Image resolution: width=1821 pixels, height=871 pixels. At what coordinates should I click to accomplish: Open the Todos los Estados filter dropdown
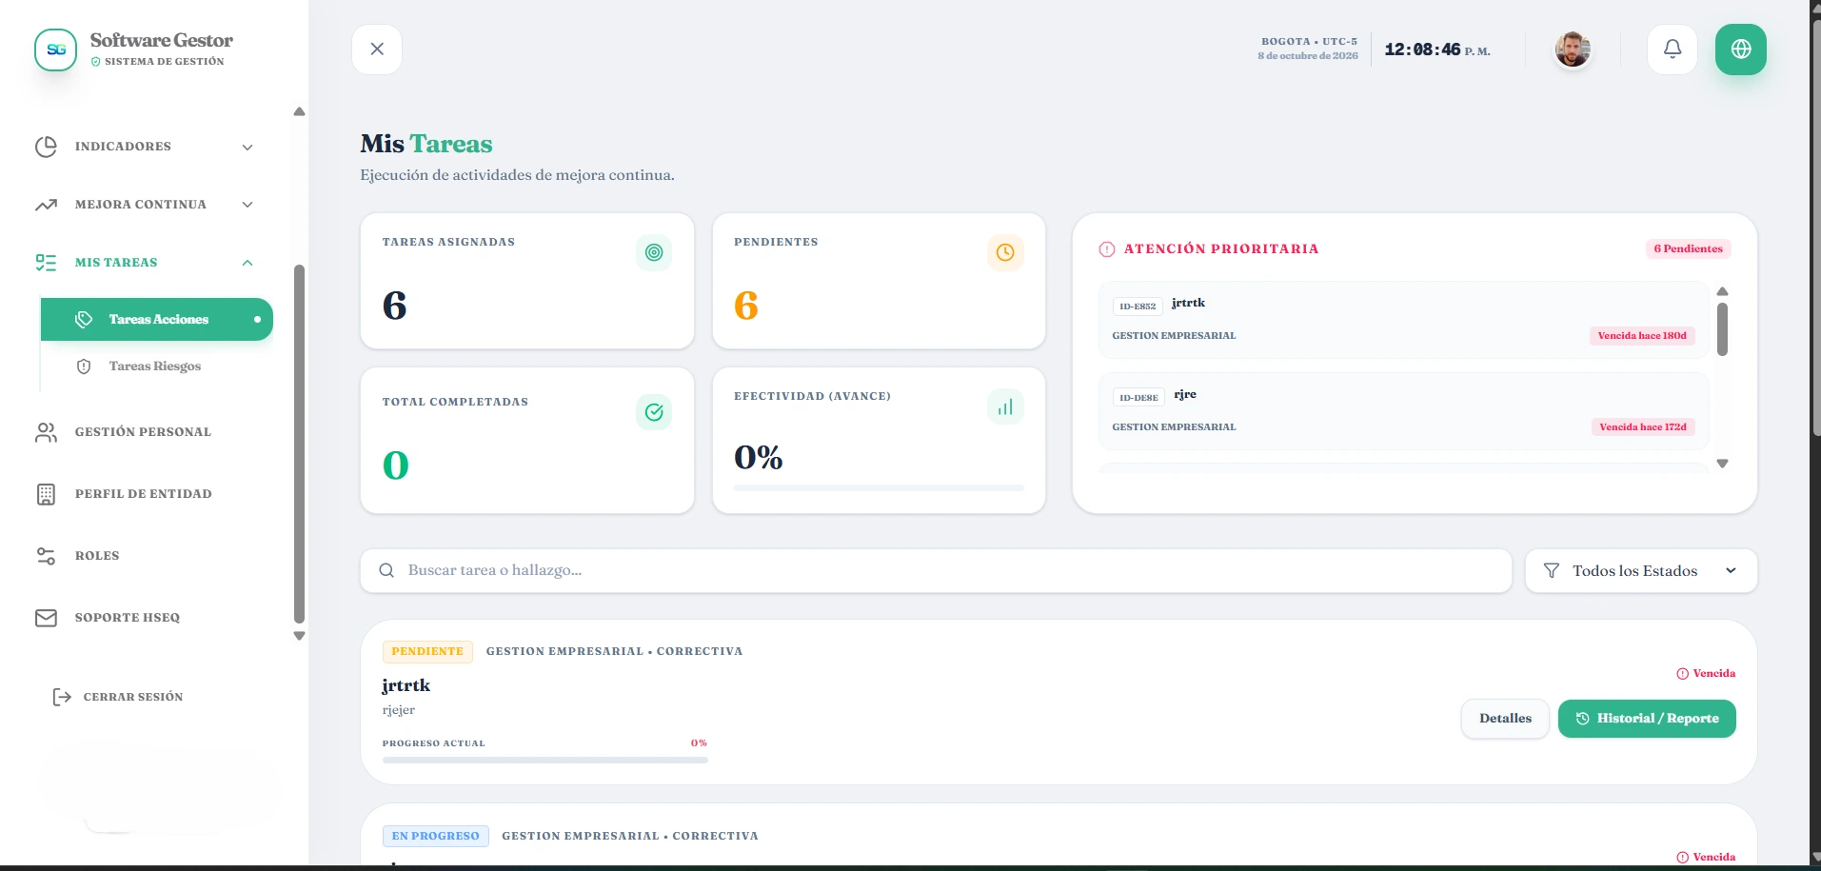click(1641, 570)
